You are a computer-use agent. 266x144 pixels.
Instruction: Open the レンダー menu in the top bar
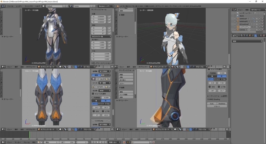click(19, 6)
